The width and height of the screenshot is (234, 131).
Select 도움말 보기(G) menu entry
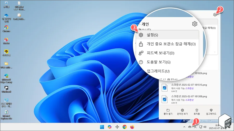(x=167, y=62)
